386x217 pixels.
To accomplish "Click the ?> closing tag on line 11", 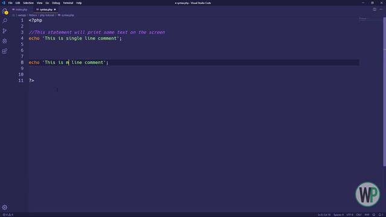I will (x=31, y=80).
